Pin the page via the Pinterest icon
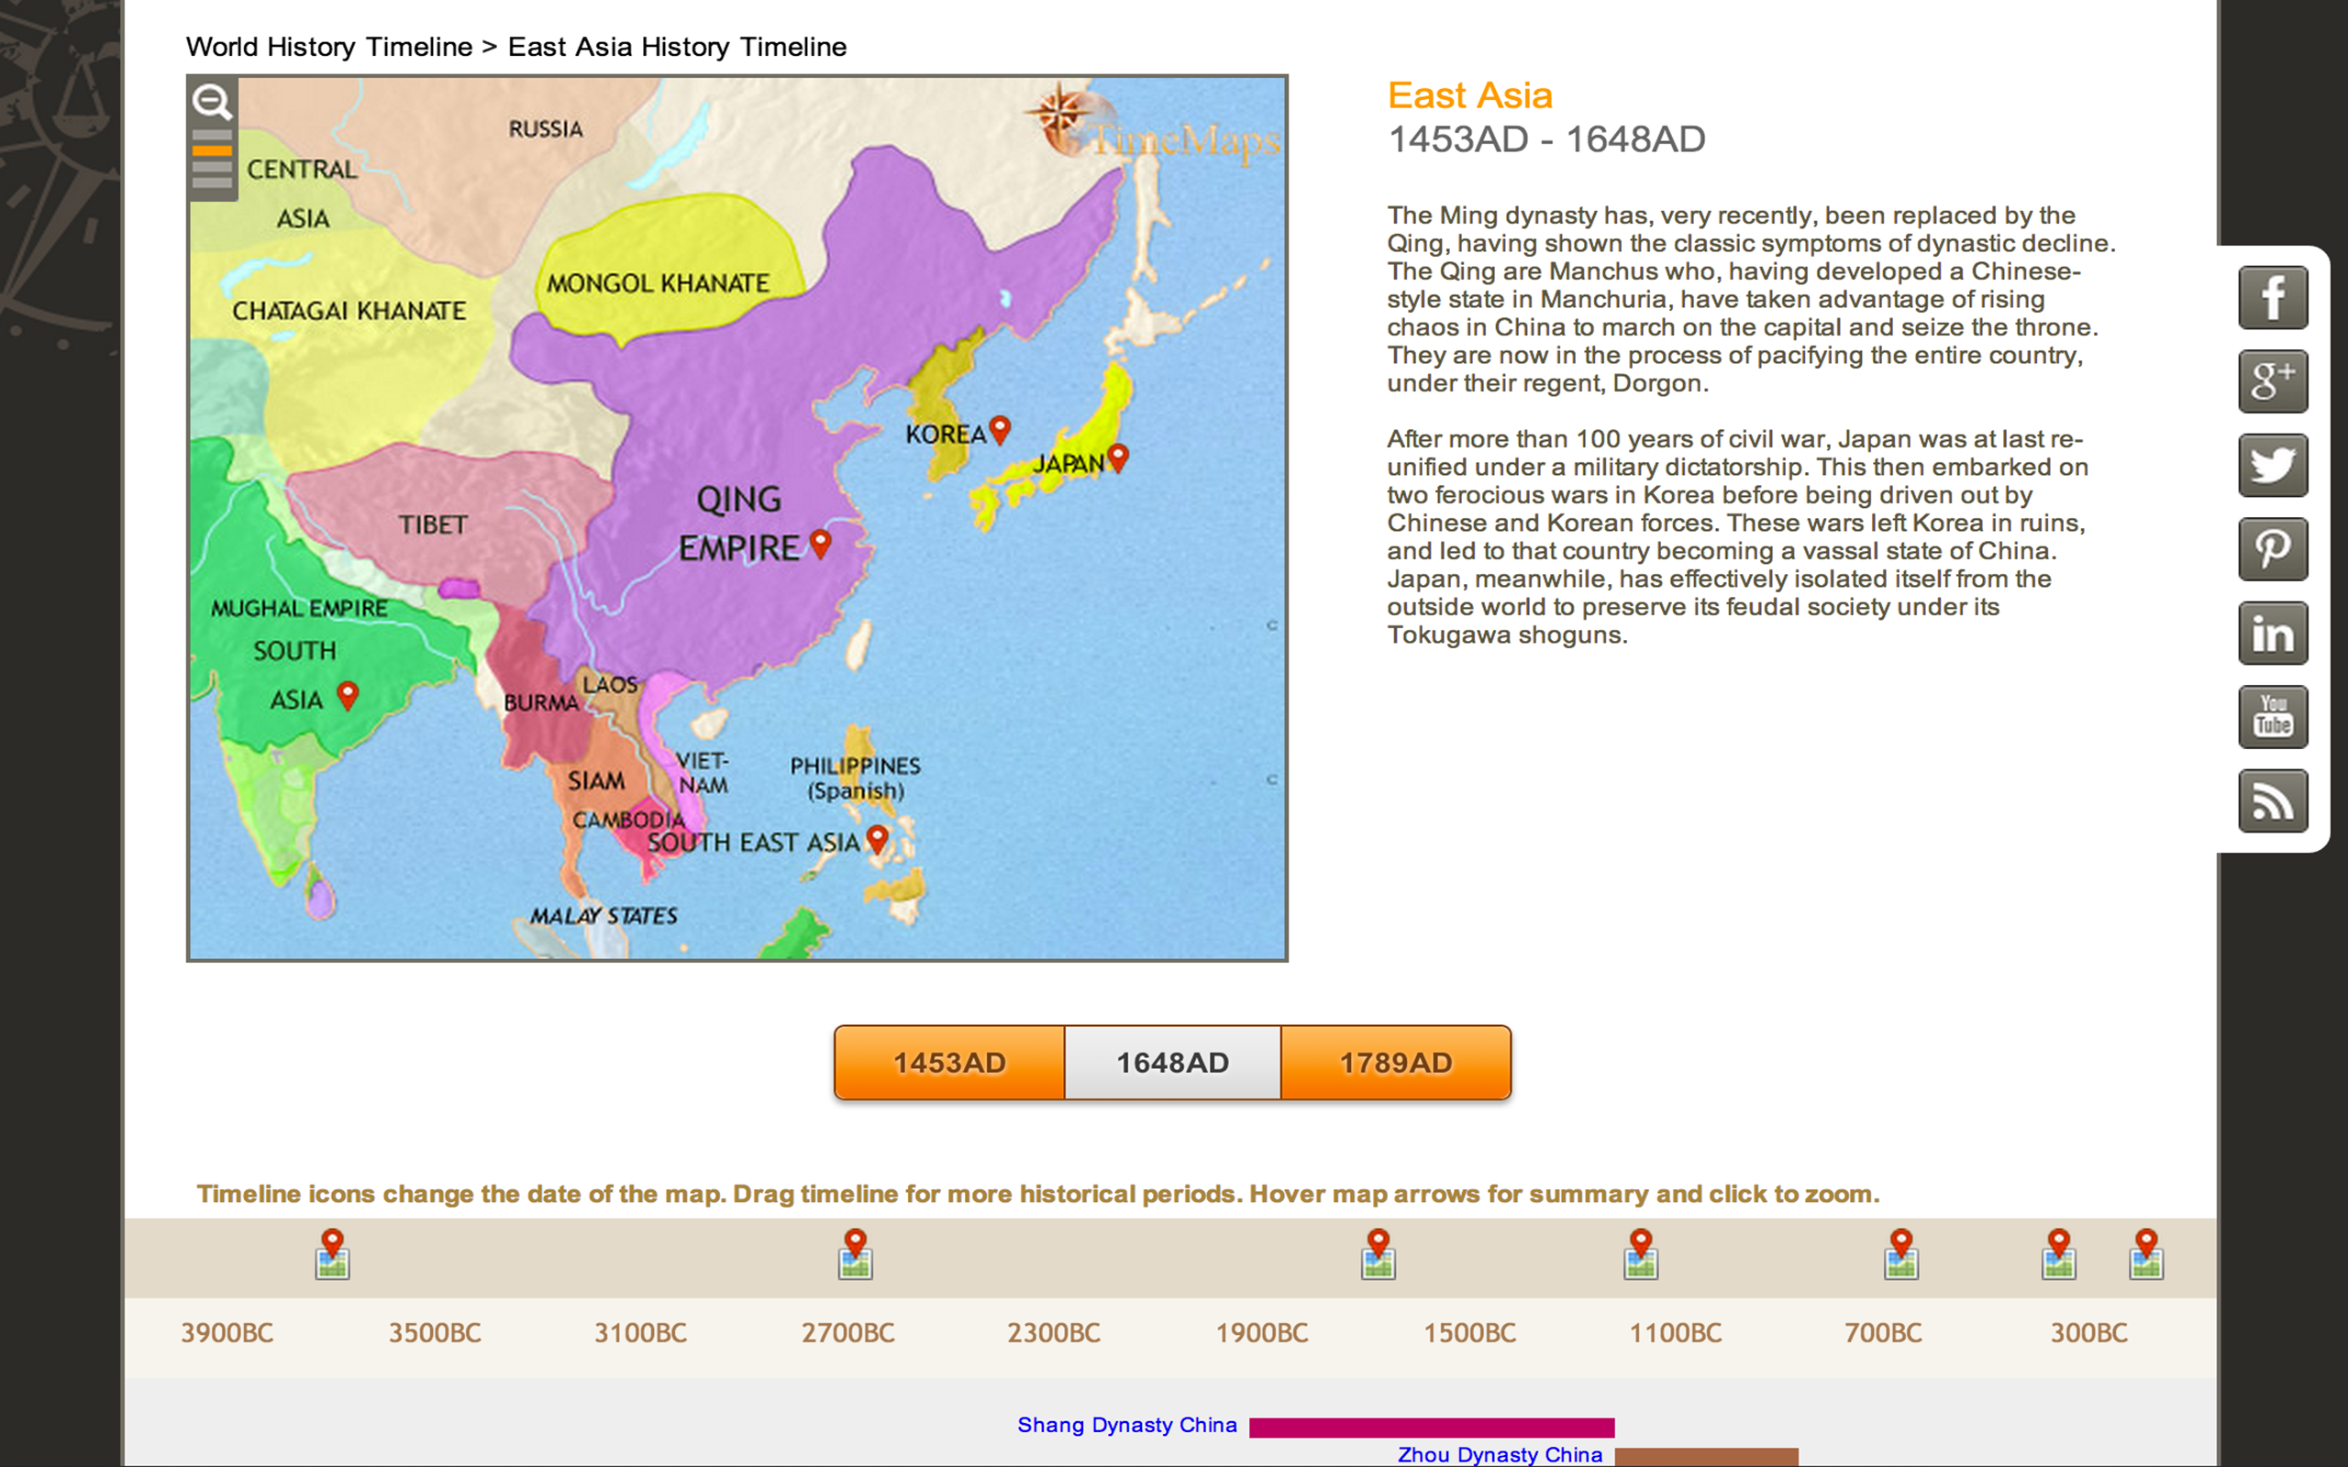 2274,549
